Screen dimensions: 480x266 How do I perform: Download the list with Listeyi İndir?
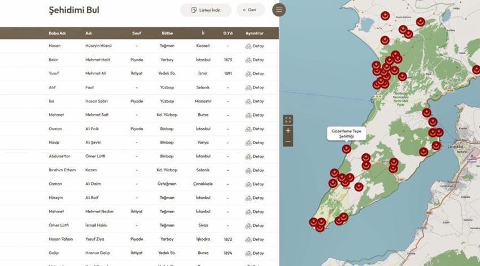coord(206,10)
